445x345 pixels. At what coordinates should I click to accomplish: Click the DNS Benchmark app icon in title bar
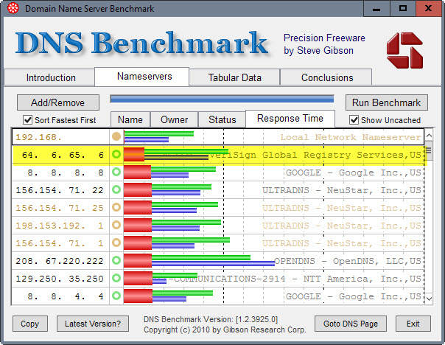(13, 8)
